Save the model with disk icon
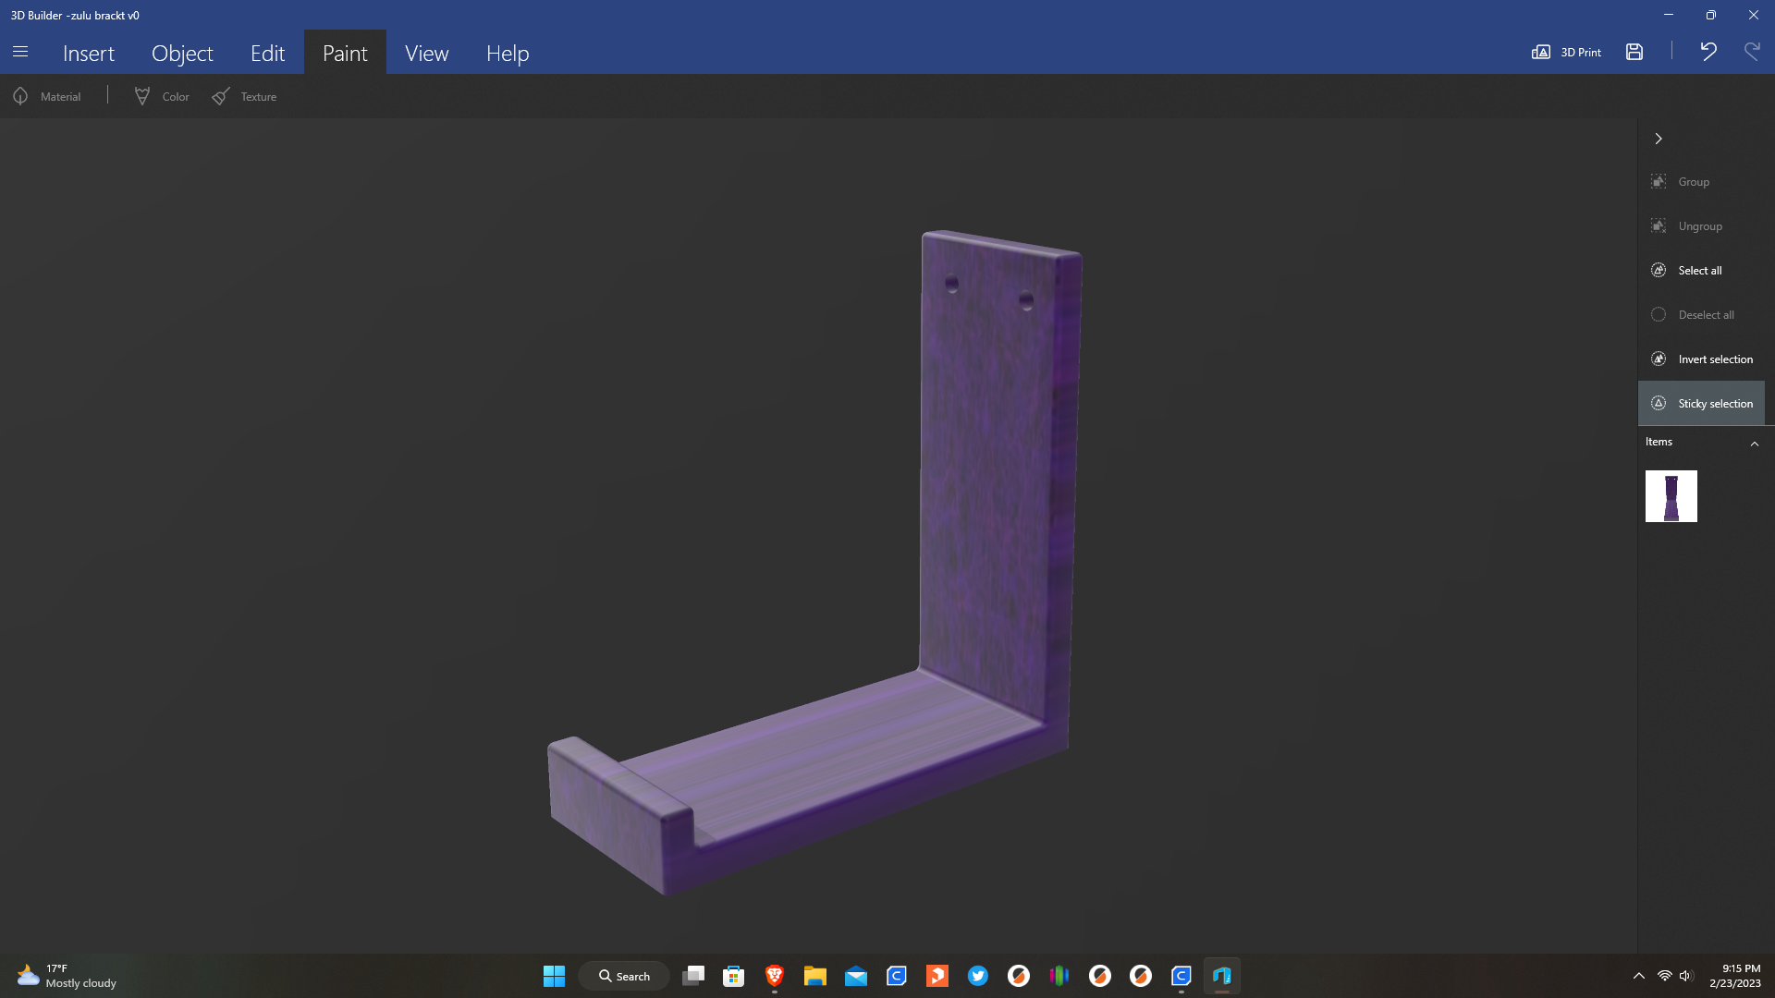 1634,53
